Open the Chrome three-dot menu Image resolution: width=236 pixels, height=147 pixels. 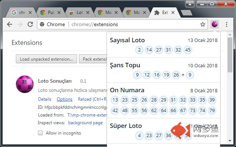pos(226,25)
